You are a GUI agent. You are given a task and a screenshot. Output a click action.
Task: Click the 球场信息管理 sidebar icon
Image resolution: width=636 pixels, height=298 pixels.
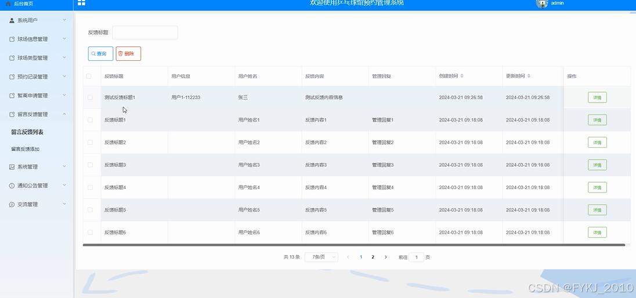[12, 39]
